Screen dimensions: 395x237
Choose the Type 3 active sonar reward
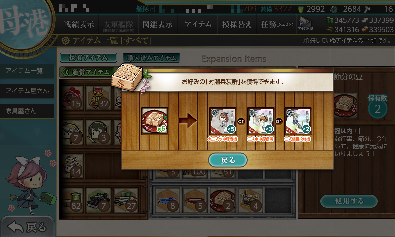coord(261,121)
